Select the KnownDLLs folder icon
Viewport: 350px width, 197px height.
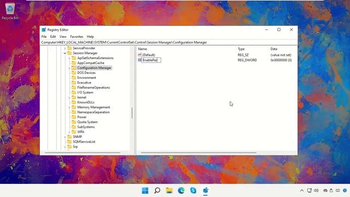pyautogui.click(x=74, y=102)
